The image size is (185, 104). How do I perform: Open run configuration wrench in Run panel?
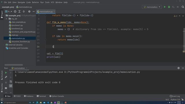tap(6, 77)
